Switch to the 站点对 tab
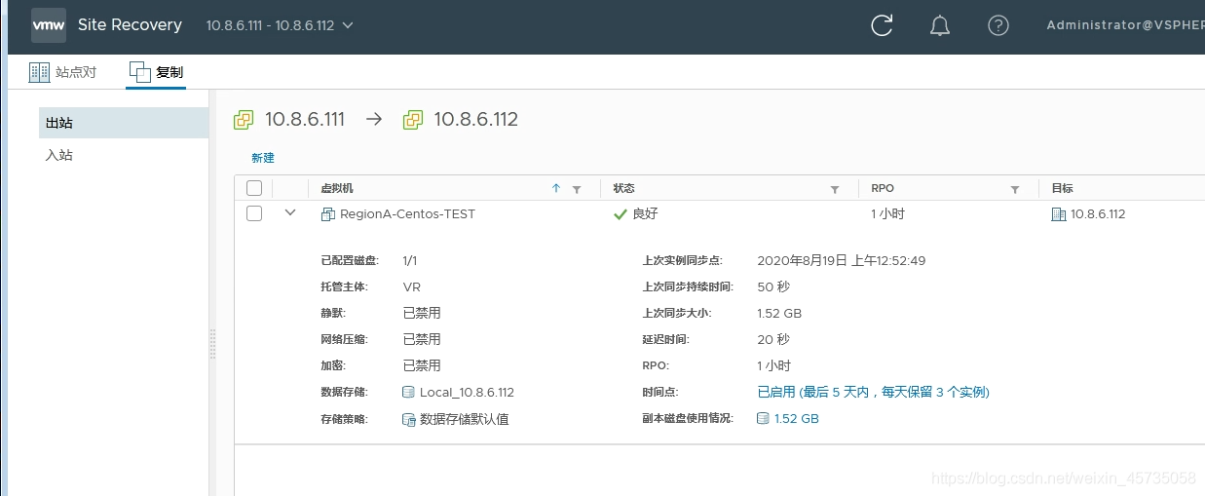 click(x=63, y=72)
